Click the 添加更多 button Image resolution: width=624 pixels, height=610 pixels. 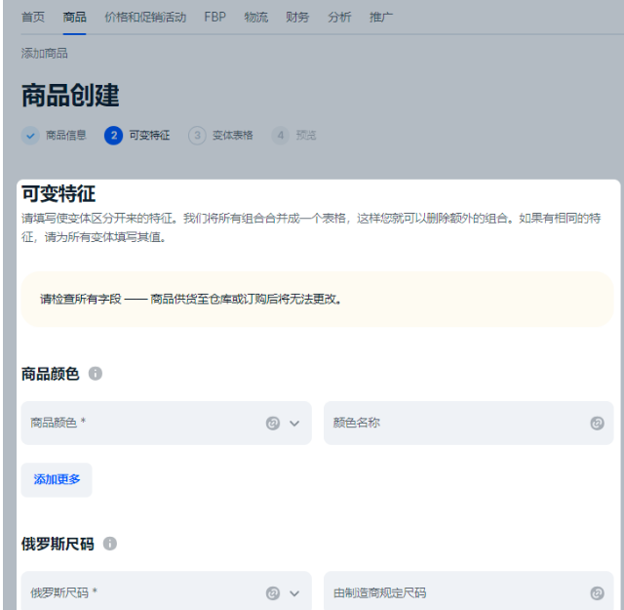57,480
